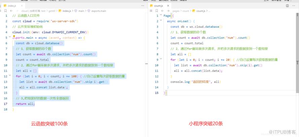Viewport: 299px width, 137px height.
Task: Click 'cloud.database()' on index.js line 6
Action: [x=49, y=43]
